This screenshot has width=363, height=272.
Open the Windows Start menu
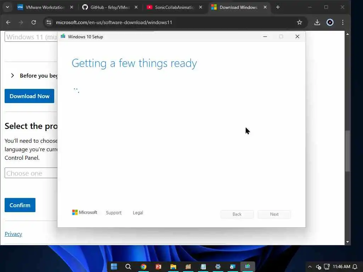click(114, 267)
